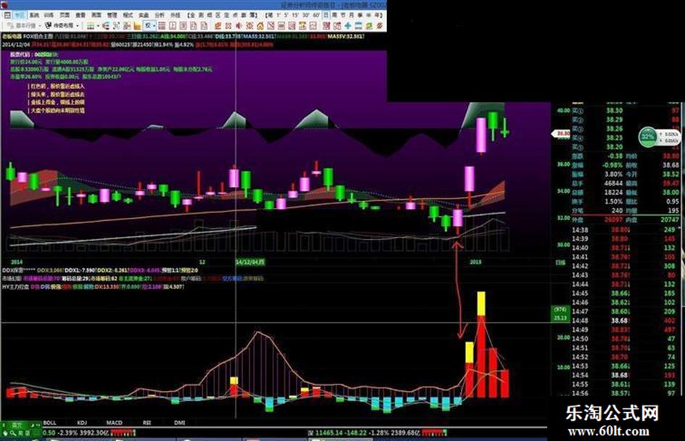Click the green 32% circular gauge
The height and width of the screenshot is (441, 685).
click(648, 137)
